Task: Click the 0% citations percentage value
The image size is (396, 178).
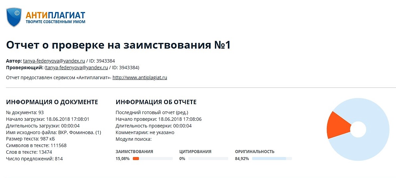Action: point(182,159)
